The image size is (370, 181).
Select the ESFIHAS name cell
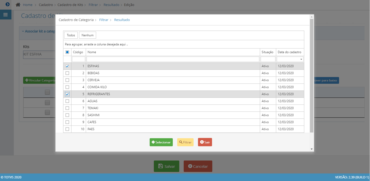[x=173, y=66]
